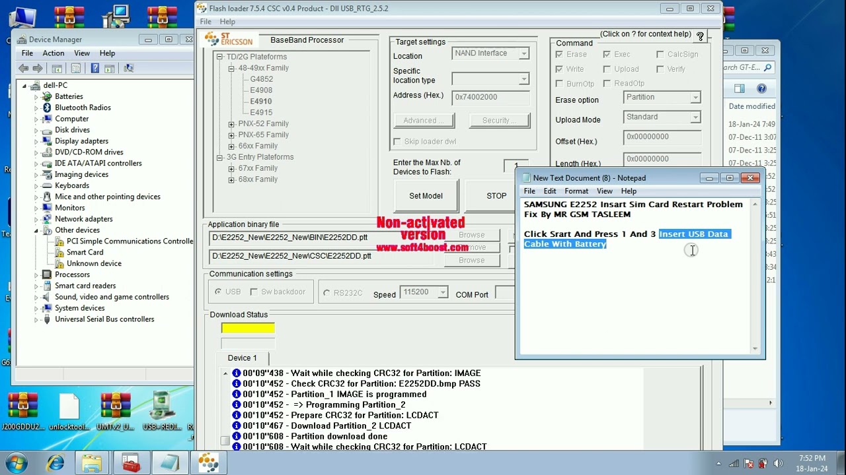Click the Advanced button
The width and height of the screenshot is (846, 475).
click(x=424, y=121)
